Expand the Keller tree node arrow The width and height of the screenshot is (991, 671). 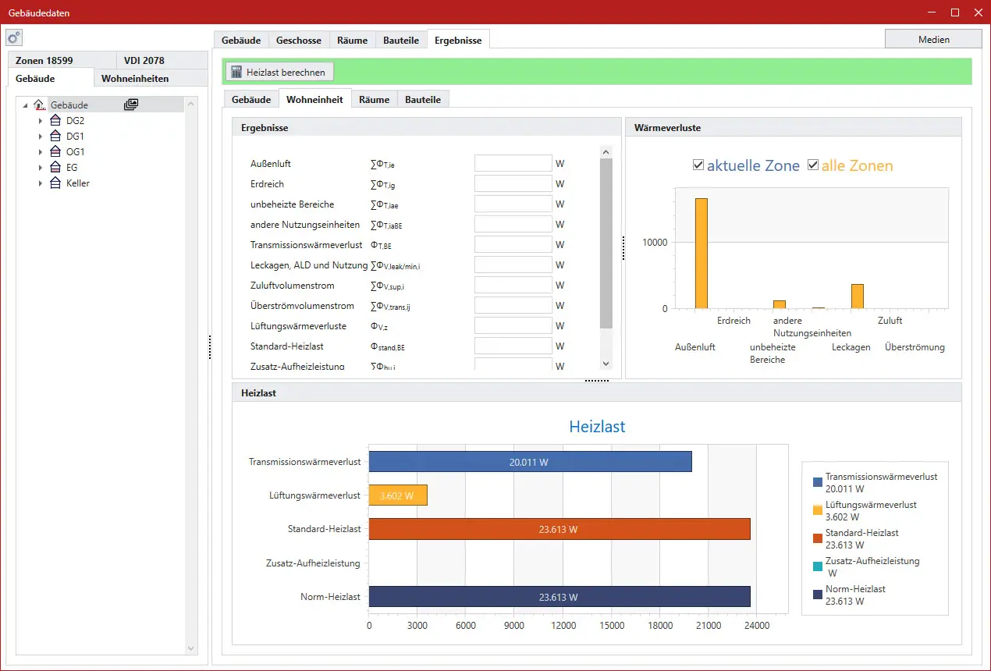[41, 183]
